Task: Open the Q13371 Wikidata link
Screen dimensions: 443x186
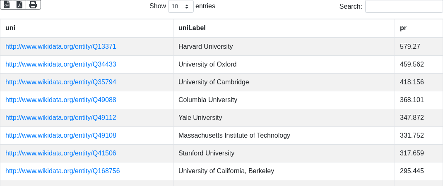Action: click(x=61, y=47)
